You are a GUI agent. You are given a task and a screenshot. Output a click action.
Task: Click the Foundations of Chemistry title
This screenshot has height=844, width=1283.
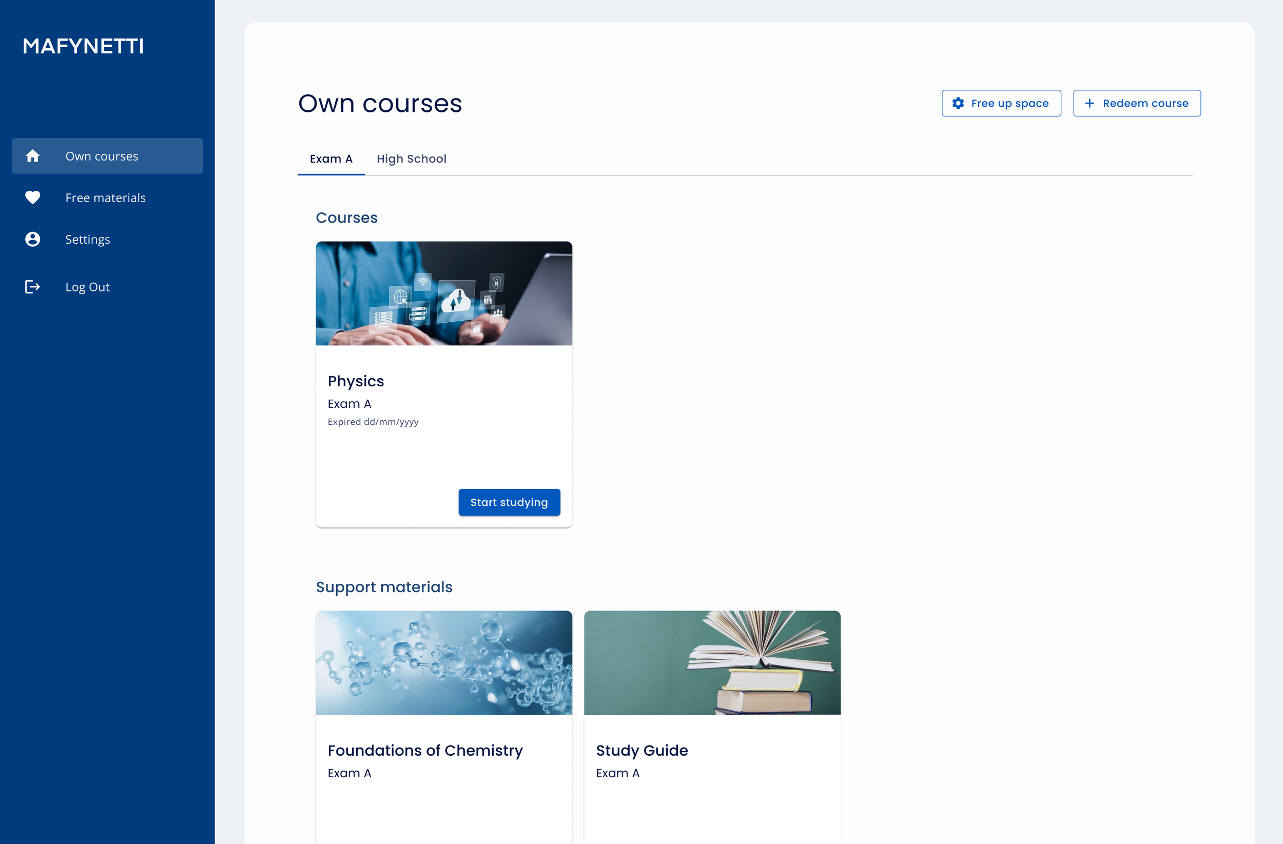tap(425, 750)
